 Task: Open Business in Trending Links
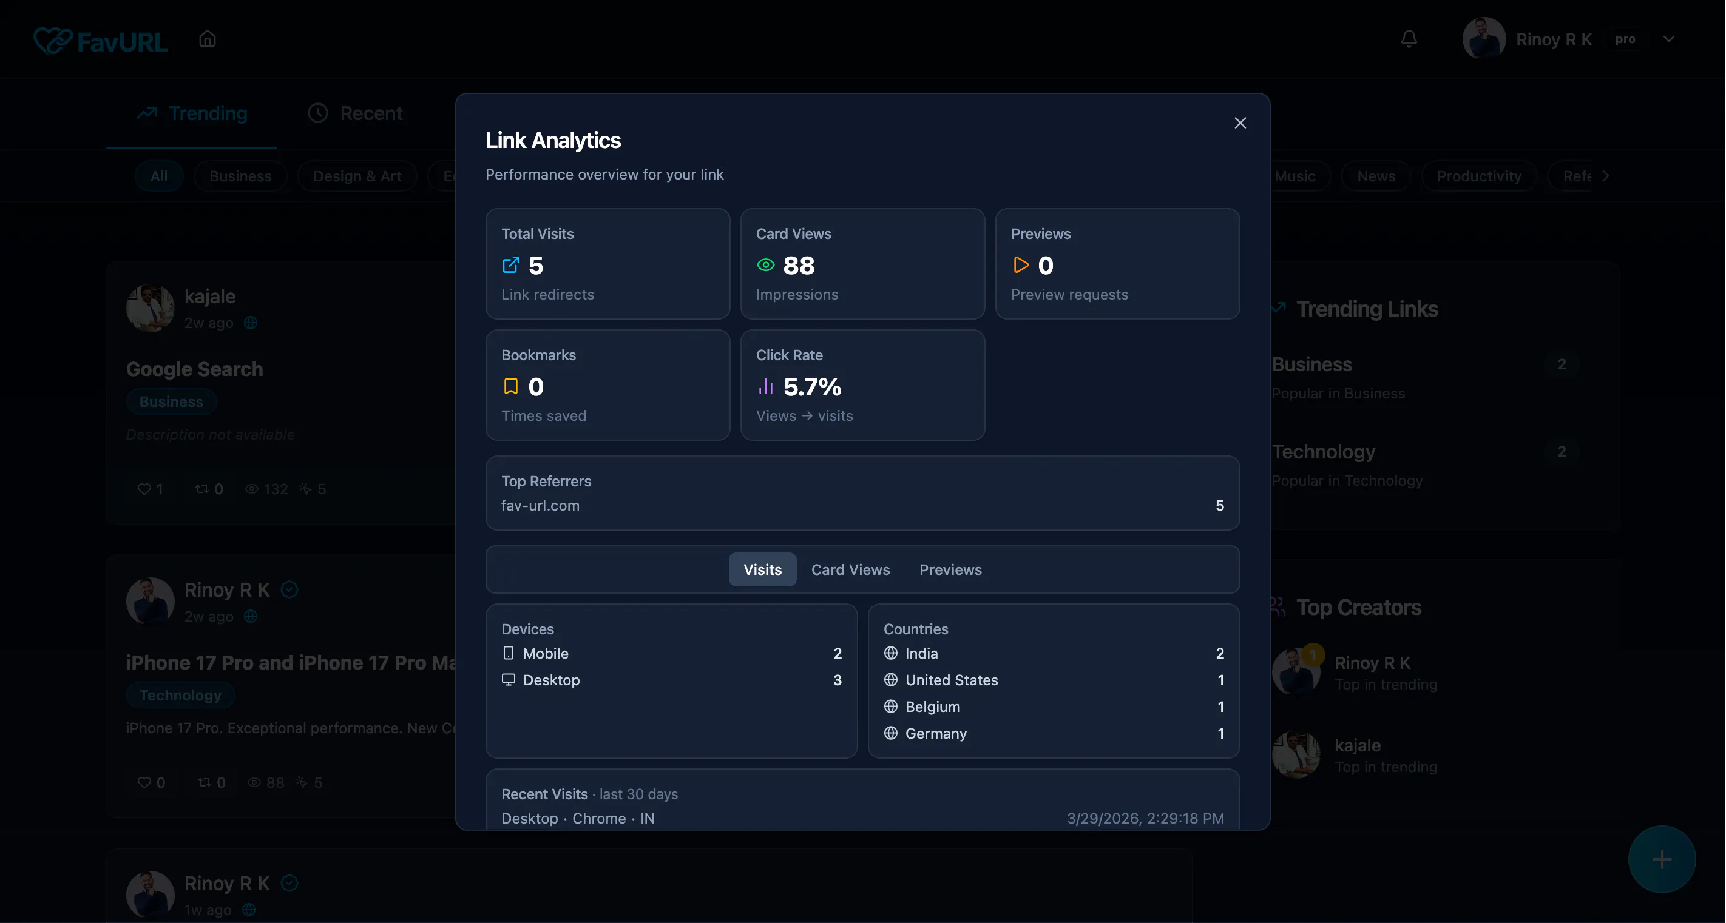pyautogui.click(x=1424, y=378)
